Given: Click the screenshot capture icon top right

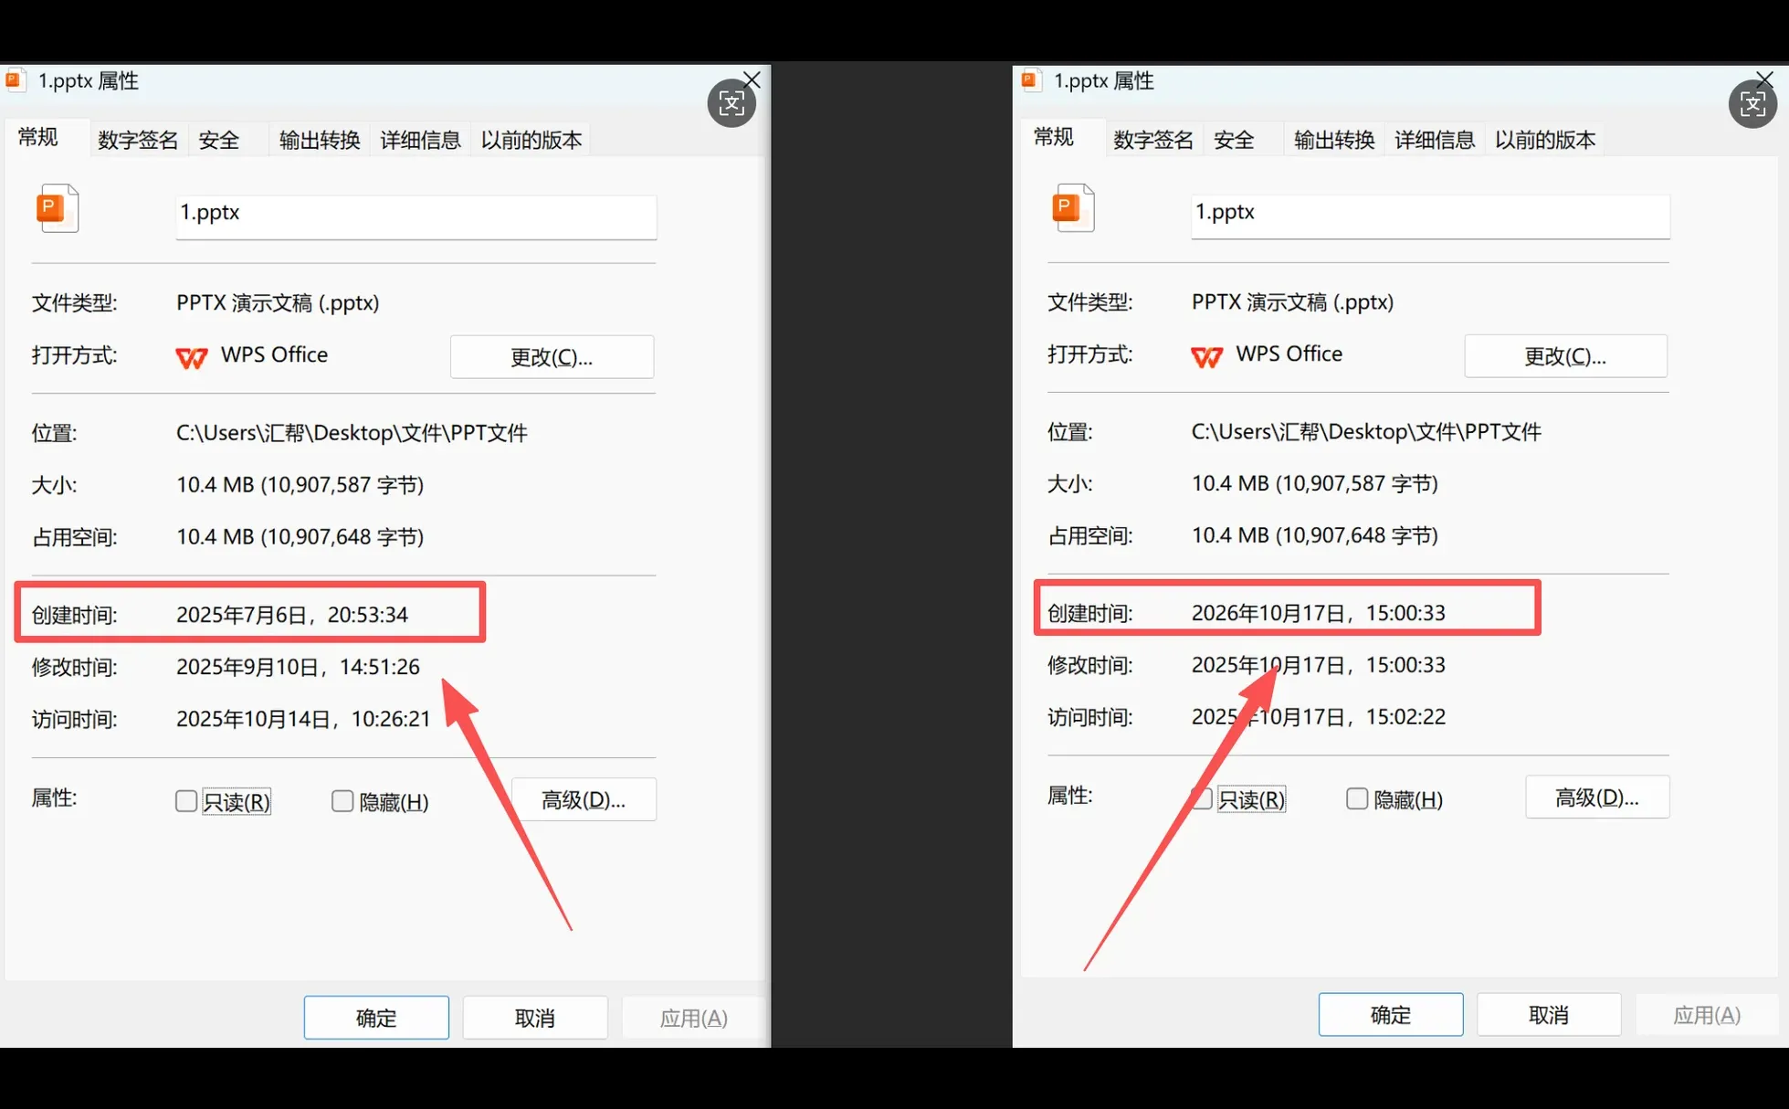Looking at the screenshot, I should 1752,103.
